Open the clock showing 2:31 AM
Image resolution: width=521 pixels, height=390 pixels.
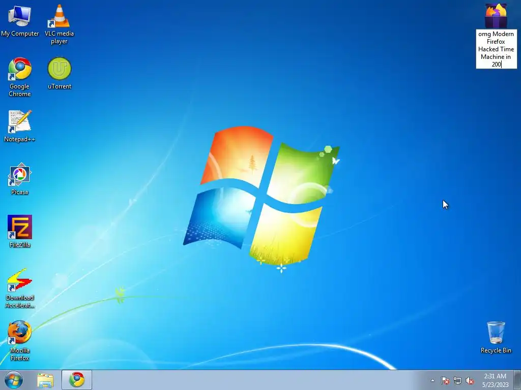tap(495, 380)
